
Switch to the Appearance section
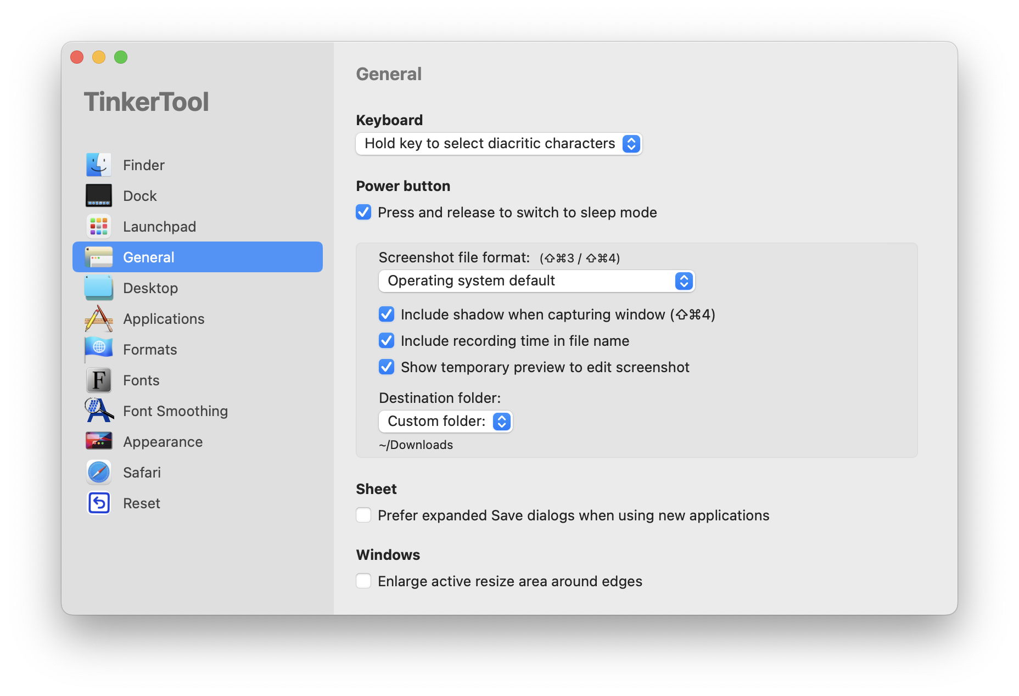coord(98,441)
